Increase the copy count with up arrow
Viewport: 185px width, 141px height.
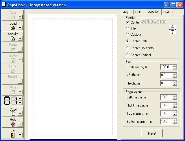pyautogui.click(x=20, y=98)
